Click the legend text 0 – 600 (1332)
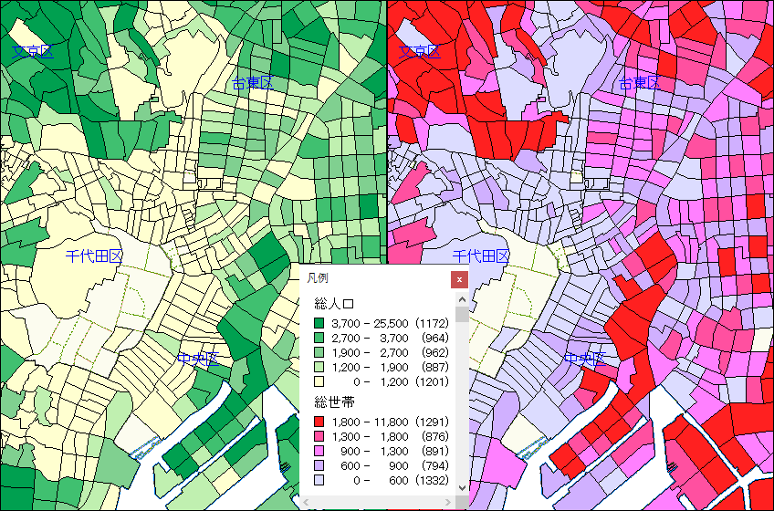The width and height of the screenshot is (774, 511). 401,480
